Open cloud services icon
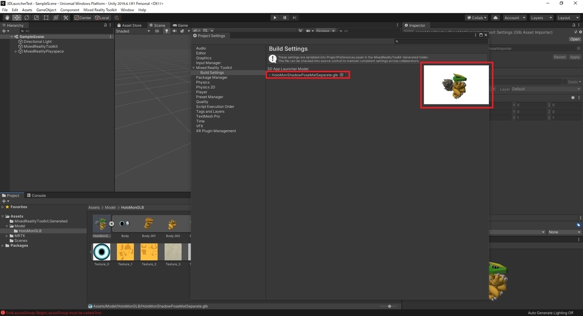The image size is (583, 316). click(495, 18)
